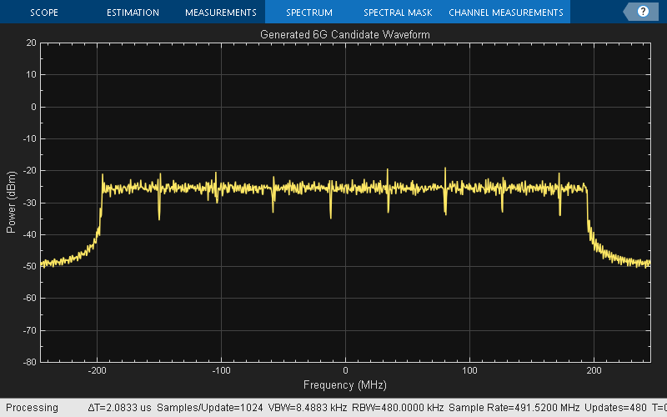Select the MEASUREMENTS tab

click(220, 13)
